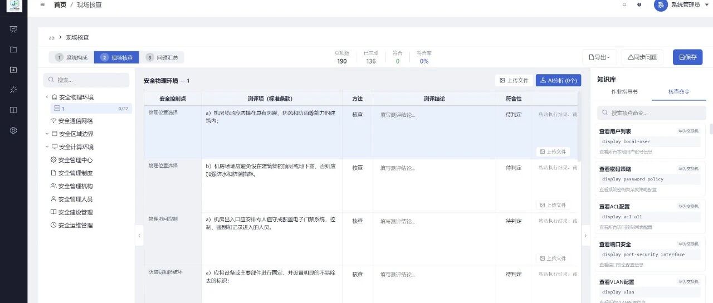Image resolution: width=713 pixels, height=303 pixels.
Task: Click the 同步问题 button
Action: (x=642, y=57)
